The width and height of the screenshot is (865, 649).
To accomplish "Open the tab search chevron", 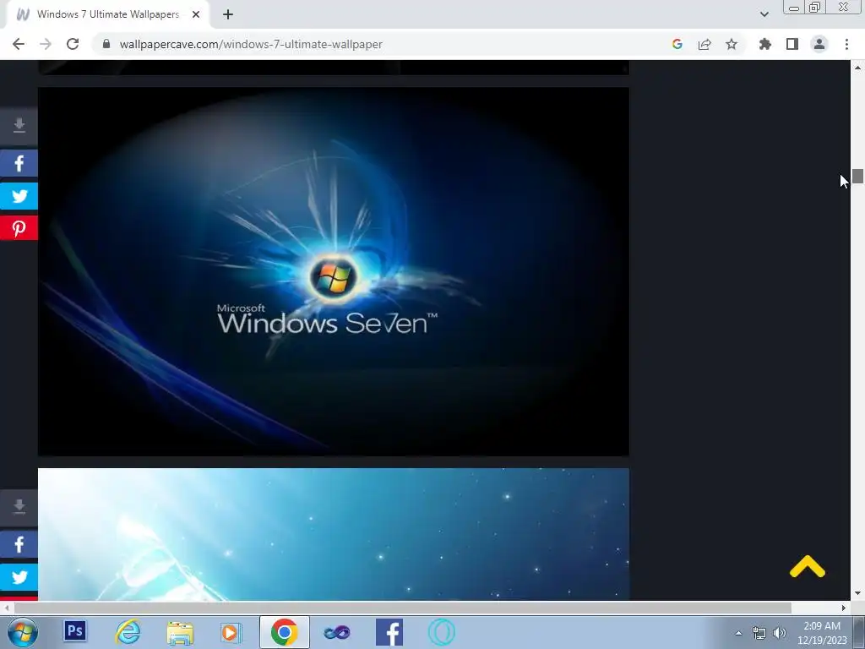I will click(x=764, y=14).
